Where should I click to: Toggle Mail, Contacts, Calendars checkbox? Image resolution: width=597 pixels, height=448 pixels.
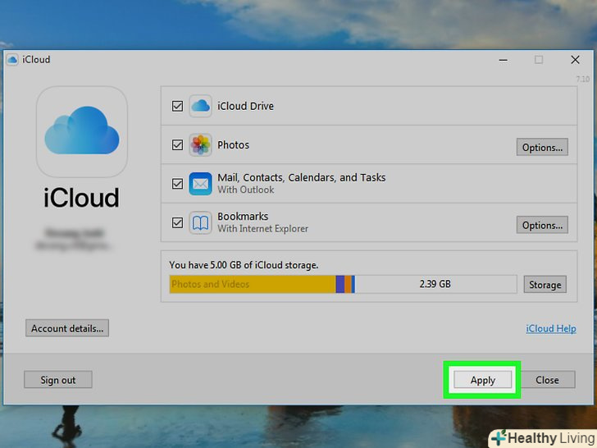177,184
